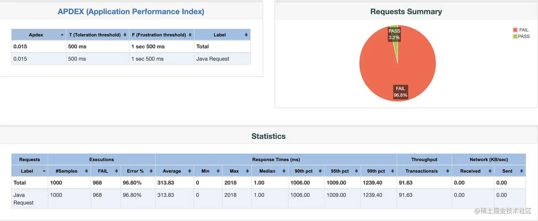This screenshot has height=221, width=538.
Task: Click the APDEX (Application Performance Index) title
Action: 131,11
